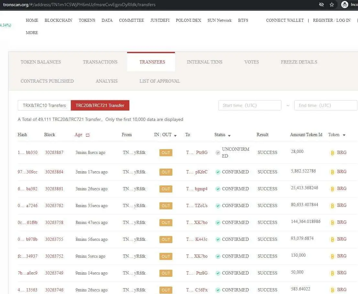Click the confirmed checkmark icon for block 30263749
Screen dimensions: 358x294
pyautogui.click(x=218, y=273)
